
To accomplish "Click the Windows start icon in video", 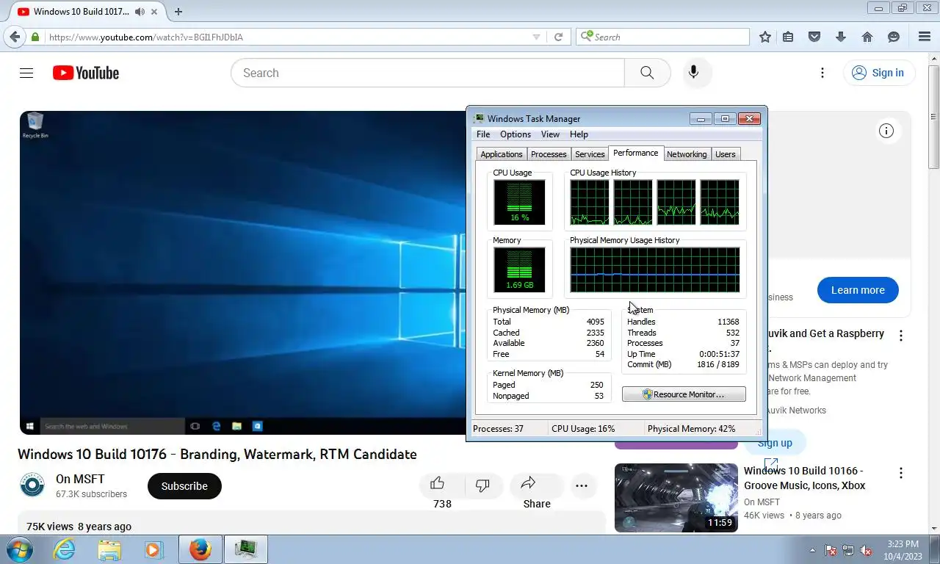I will [30, 426].
